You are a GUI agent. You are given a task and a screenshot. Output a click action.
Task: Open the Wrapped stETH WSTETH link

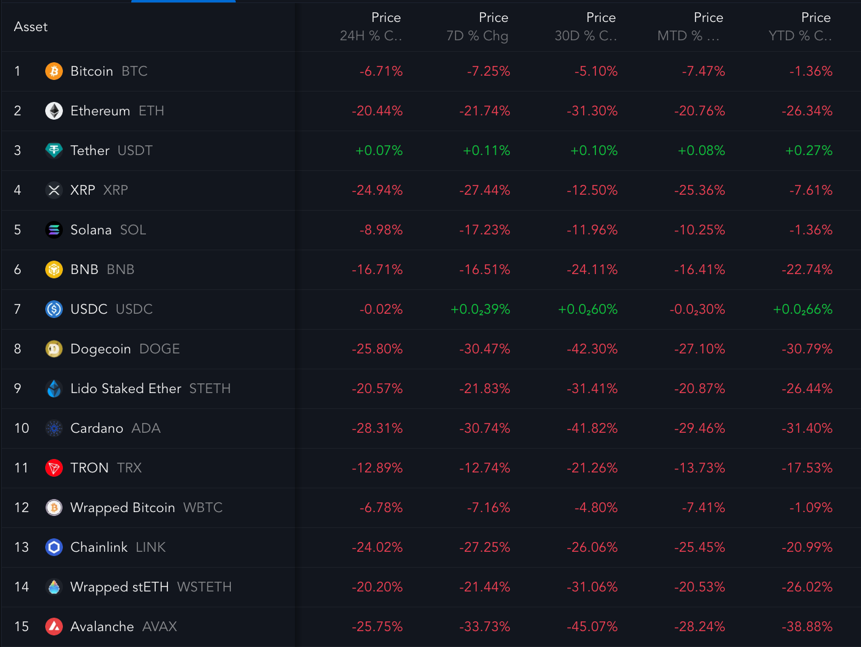pyautogui.click(x=151, y=587)
